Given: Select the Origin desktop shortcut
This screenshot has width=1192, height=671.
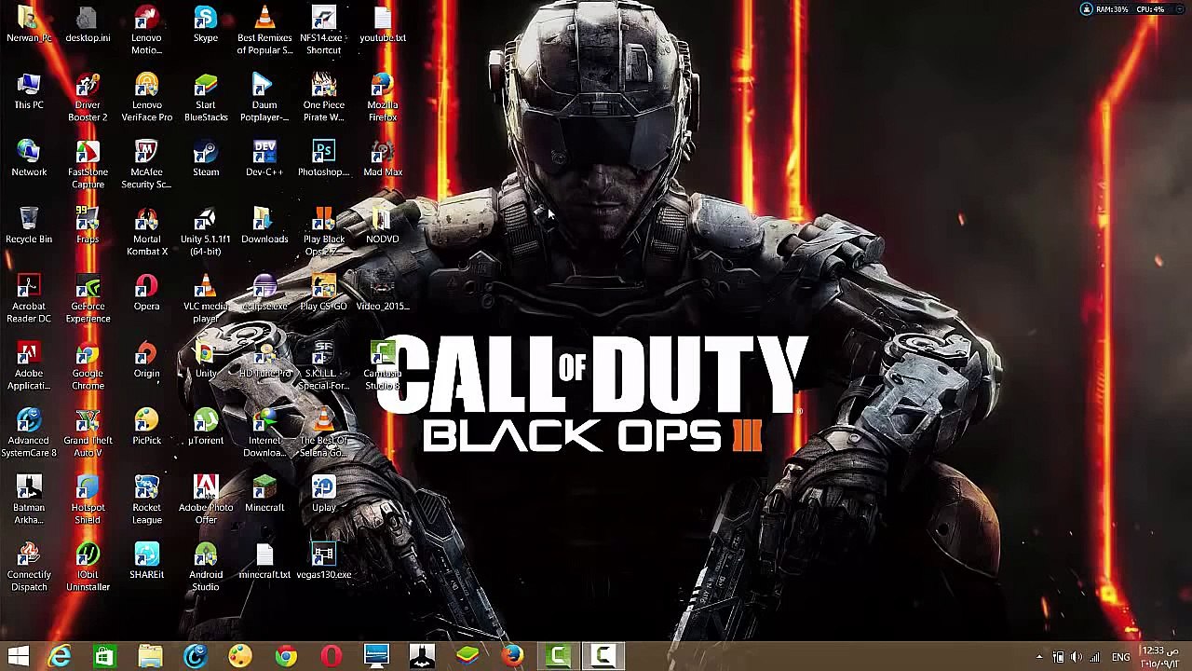Looking at the screenshot, I should coord(146,361).
